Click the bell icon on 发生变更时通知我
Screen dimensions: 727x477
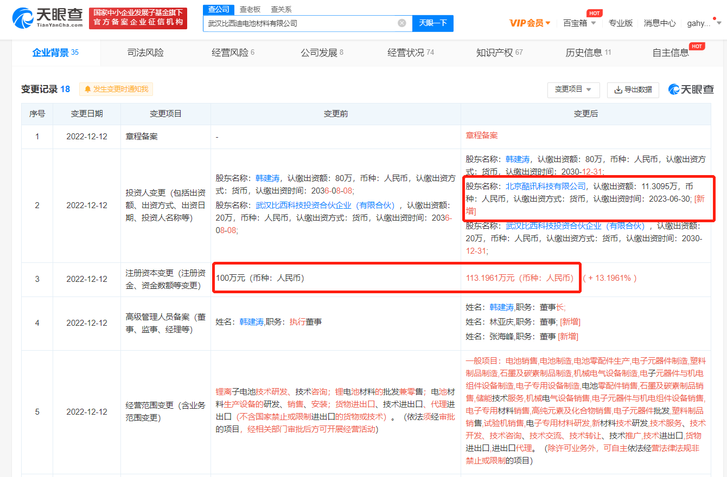[x=88, y=89]
